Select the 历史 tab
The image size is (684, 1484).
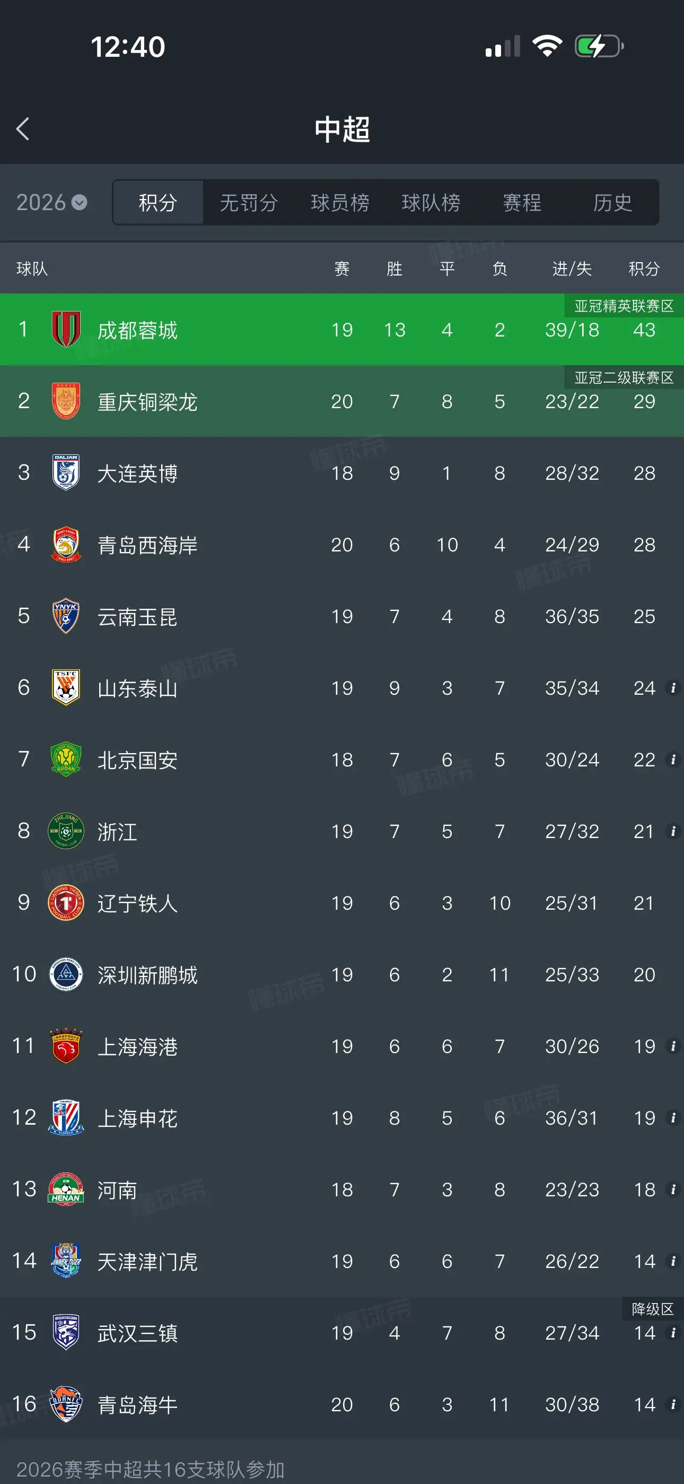tap(612, 202)
